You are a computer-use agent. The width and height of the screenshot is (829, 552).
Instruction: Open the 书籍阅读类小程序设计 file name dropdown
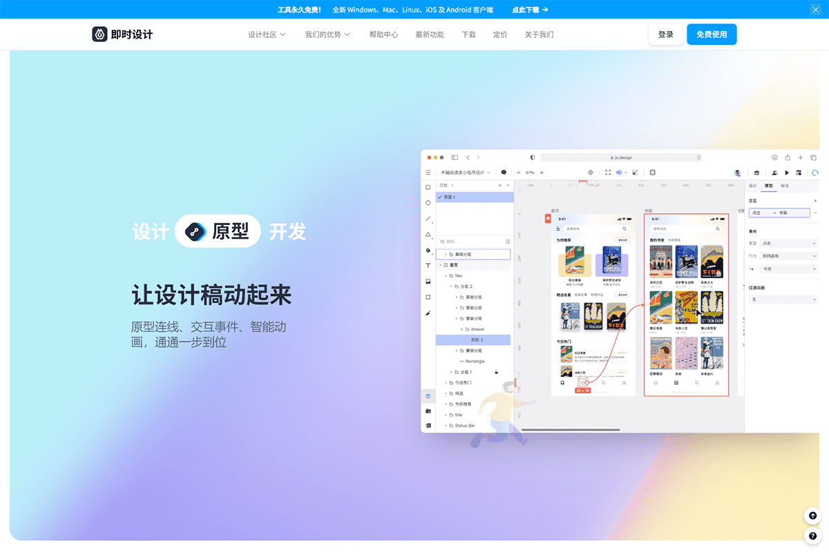[x=465, y=172]
